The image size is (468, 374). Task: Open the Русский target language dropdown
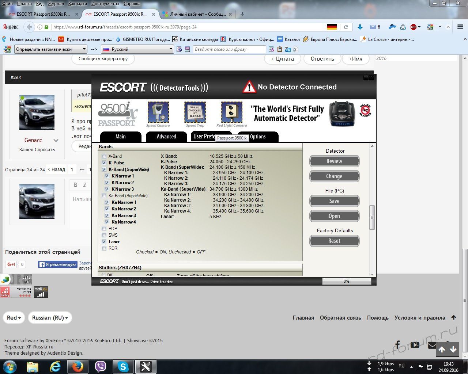point(137,49)
